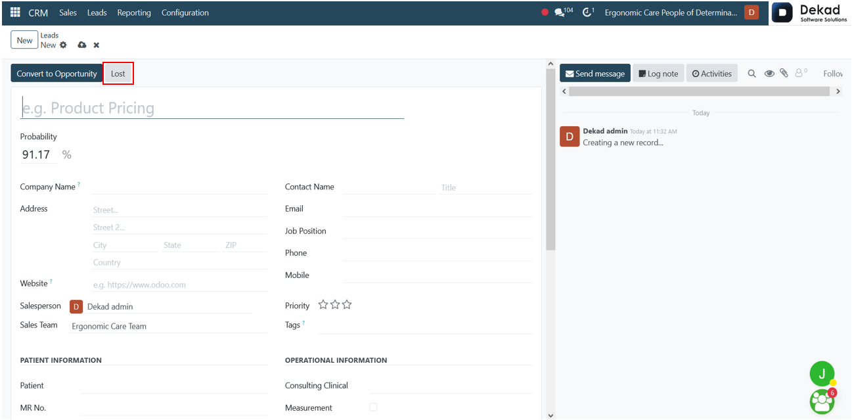This screenshot has height=420, width=852.
Task: Click the Phone input field
Action: 437,253
